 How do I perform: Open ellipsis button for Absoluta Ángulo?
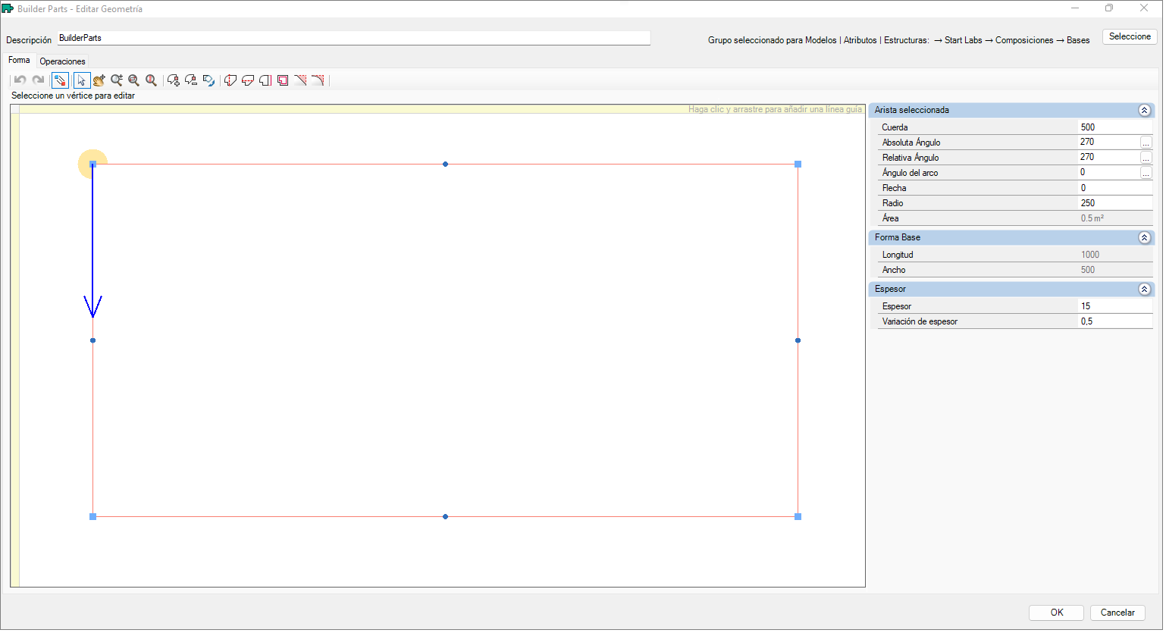click(x=1146, y=143)
